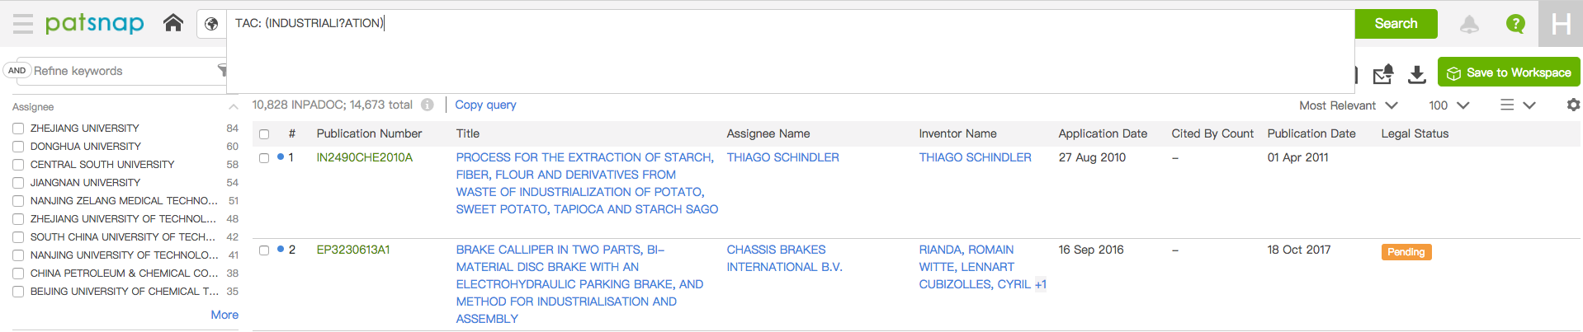Viewport: 1583px width, 332px height.
Task: Toggle the select-all header checkbox
Action: (x=264, y=133)
